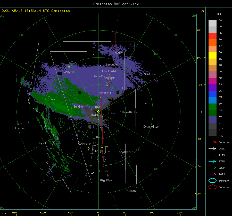The image size is (232, 216).
Task: Select the Limestone label
Action: (x=49, y=99)
